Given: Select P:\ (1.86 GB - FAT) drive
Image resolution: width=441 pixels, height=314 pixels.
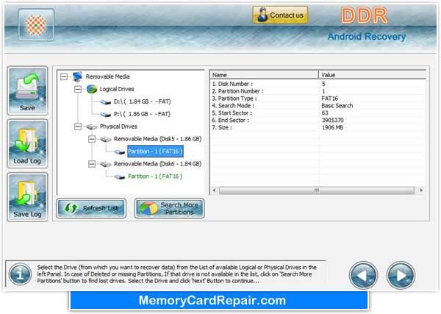Looking at the screenshot, I should click(x=142, y=114).
